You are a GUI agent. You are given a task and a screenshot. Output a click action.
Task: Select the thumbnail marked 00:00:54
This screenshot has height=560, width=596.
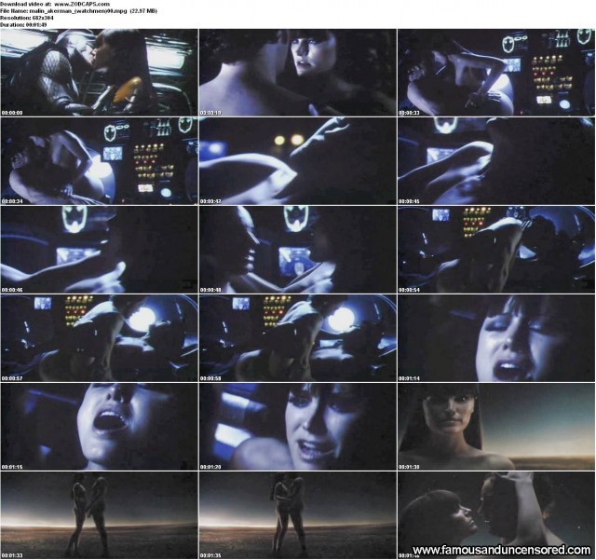(x=495, y=250)
